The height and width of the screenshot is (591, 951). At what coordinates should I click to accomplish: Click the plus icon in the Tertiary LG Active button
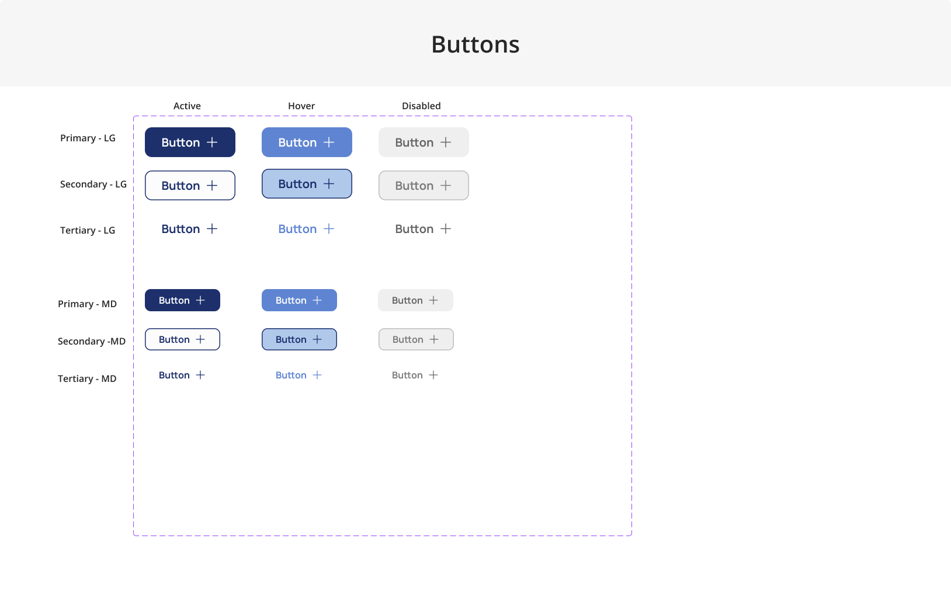point(212,229)
